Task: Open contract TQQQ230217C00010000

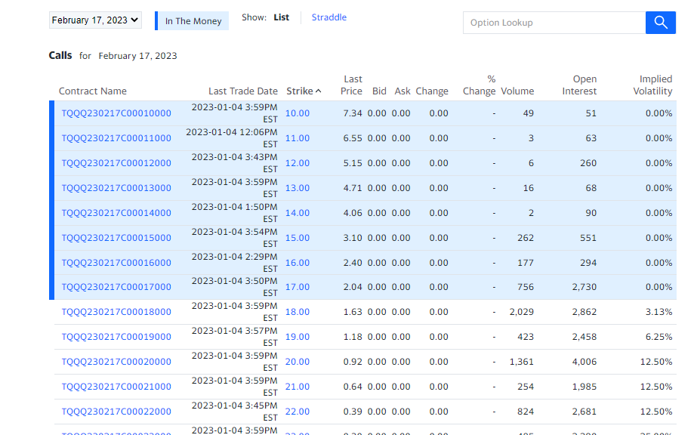Action: coord(116,113)
